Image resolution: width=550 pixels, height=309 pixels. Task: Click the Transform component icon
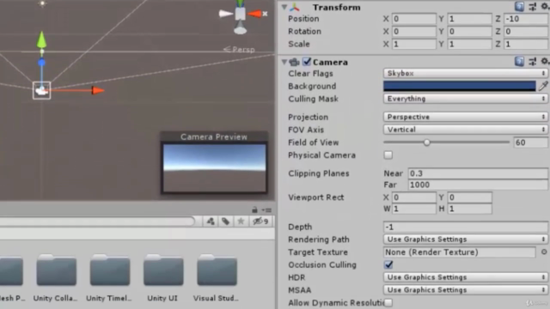click(x=295, y=7)
